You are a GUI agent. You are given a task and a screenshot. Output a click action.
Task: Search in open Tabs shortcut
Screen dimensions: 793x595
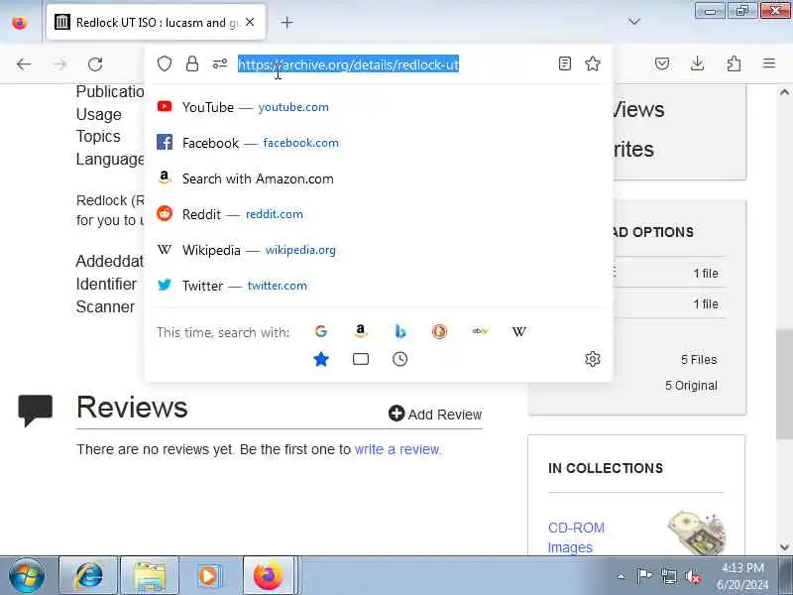tap(361, 359)
